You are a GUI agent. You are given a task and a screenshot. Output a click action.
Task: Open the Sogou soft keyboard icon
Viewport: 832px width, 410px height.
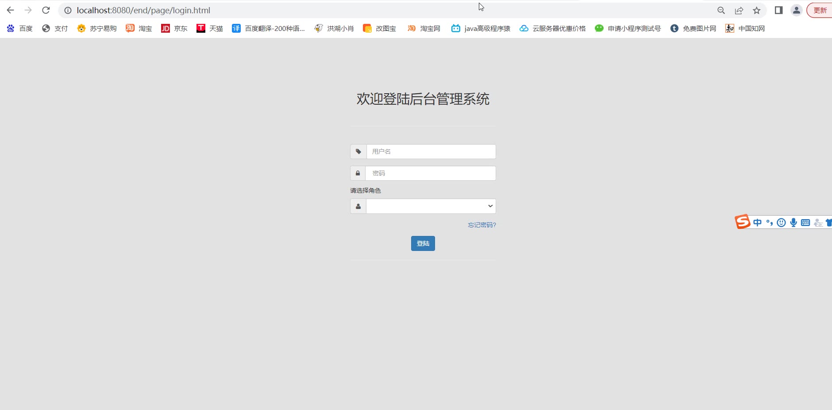point(805,223)
